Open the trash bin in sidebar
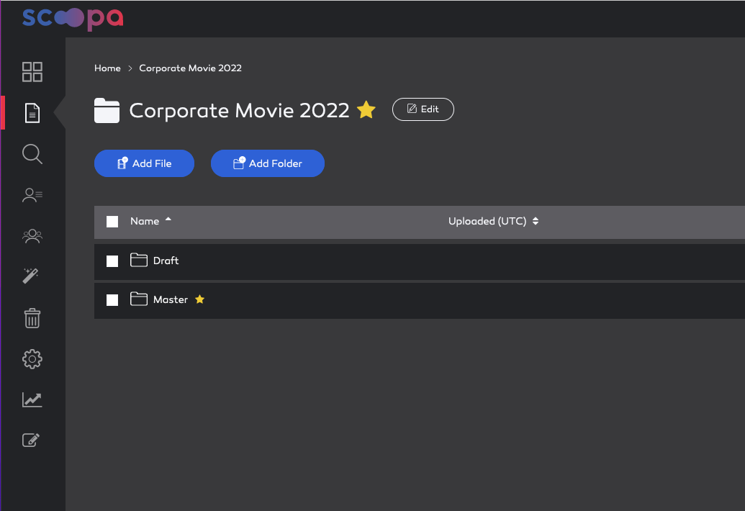 pos(32,317)
